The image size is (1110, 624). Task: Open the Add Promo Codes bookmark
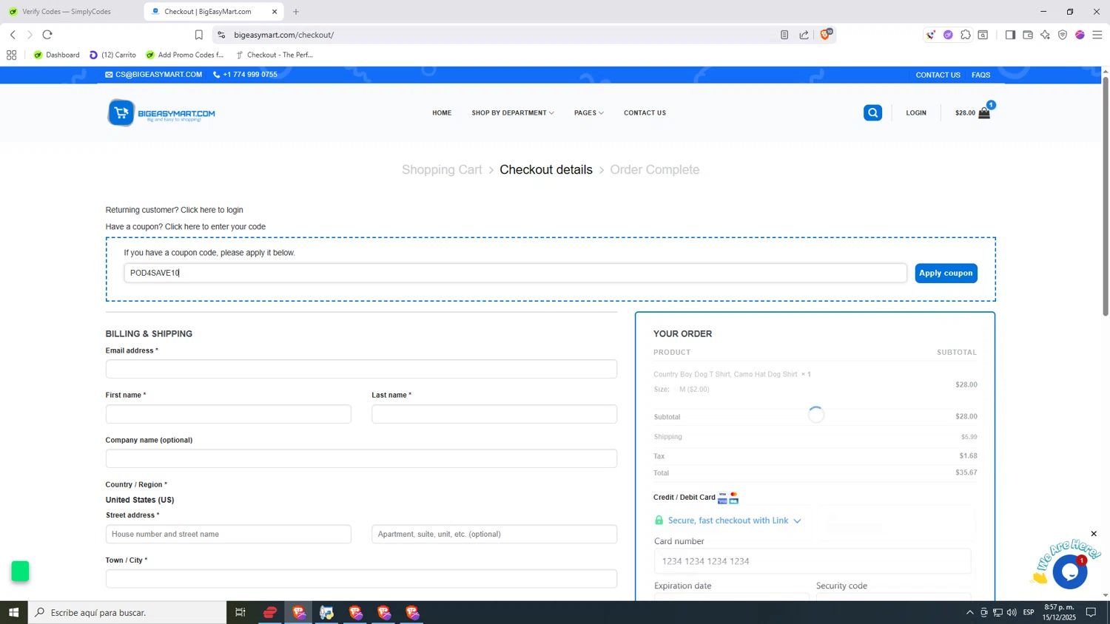coord(185,55)
